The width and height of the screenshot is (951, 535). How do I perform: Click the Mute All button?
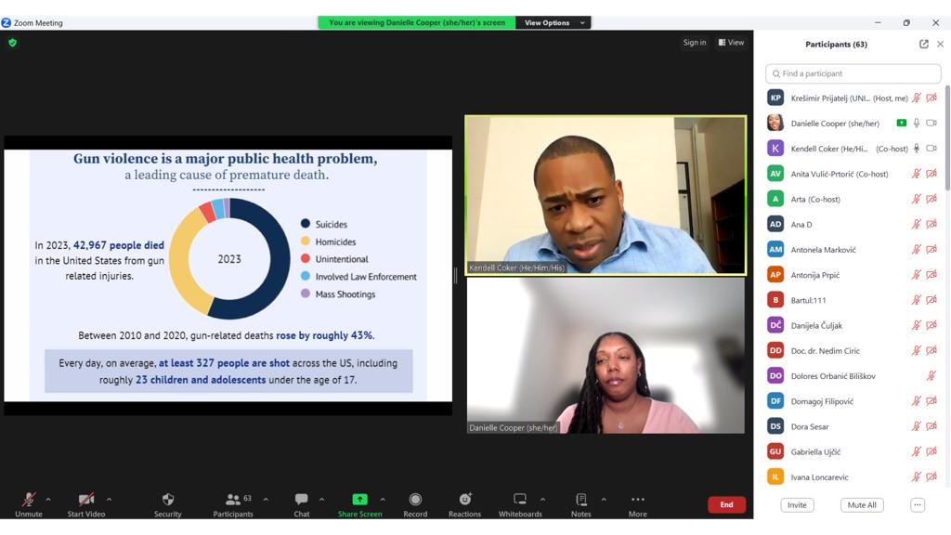[859, 505]
